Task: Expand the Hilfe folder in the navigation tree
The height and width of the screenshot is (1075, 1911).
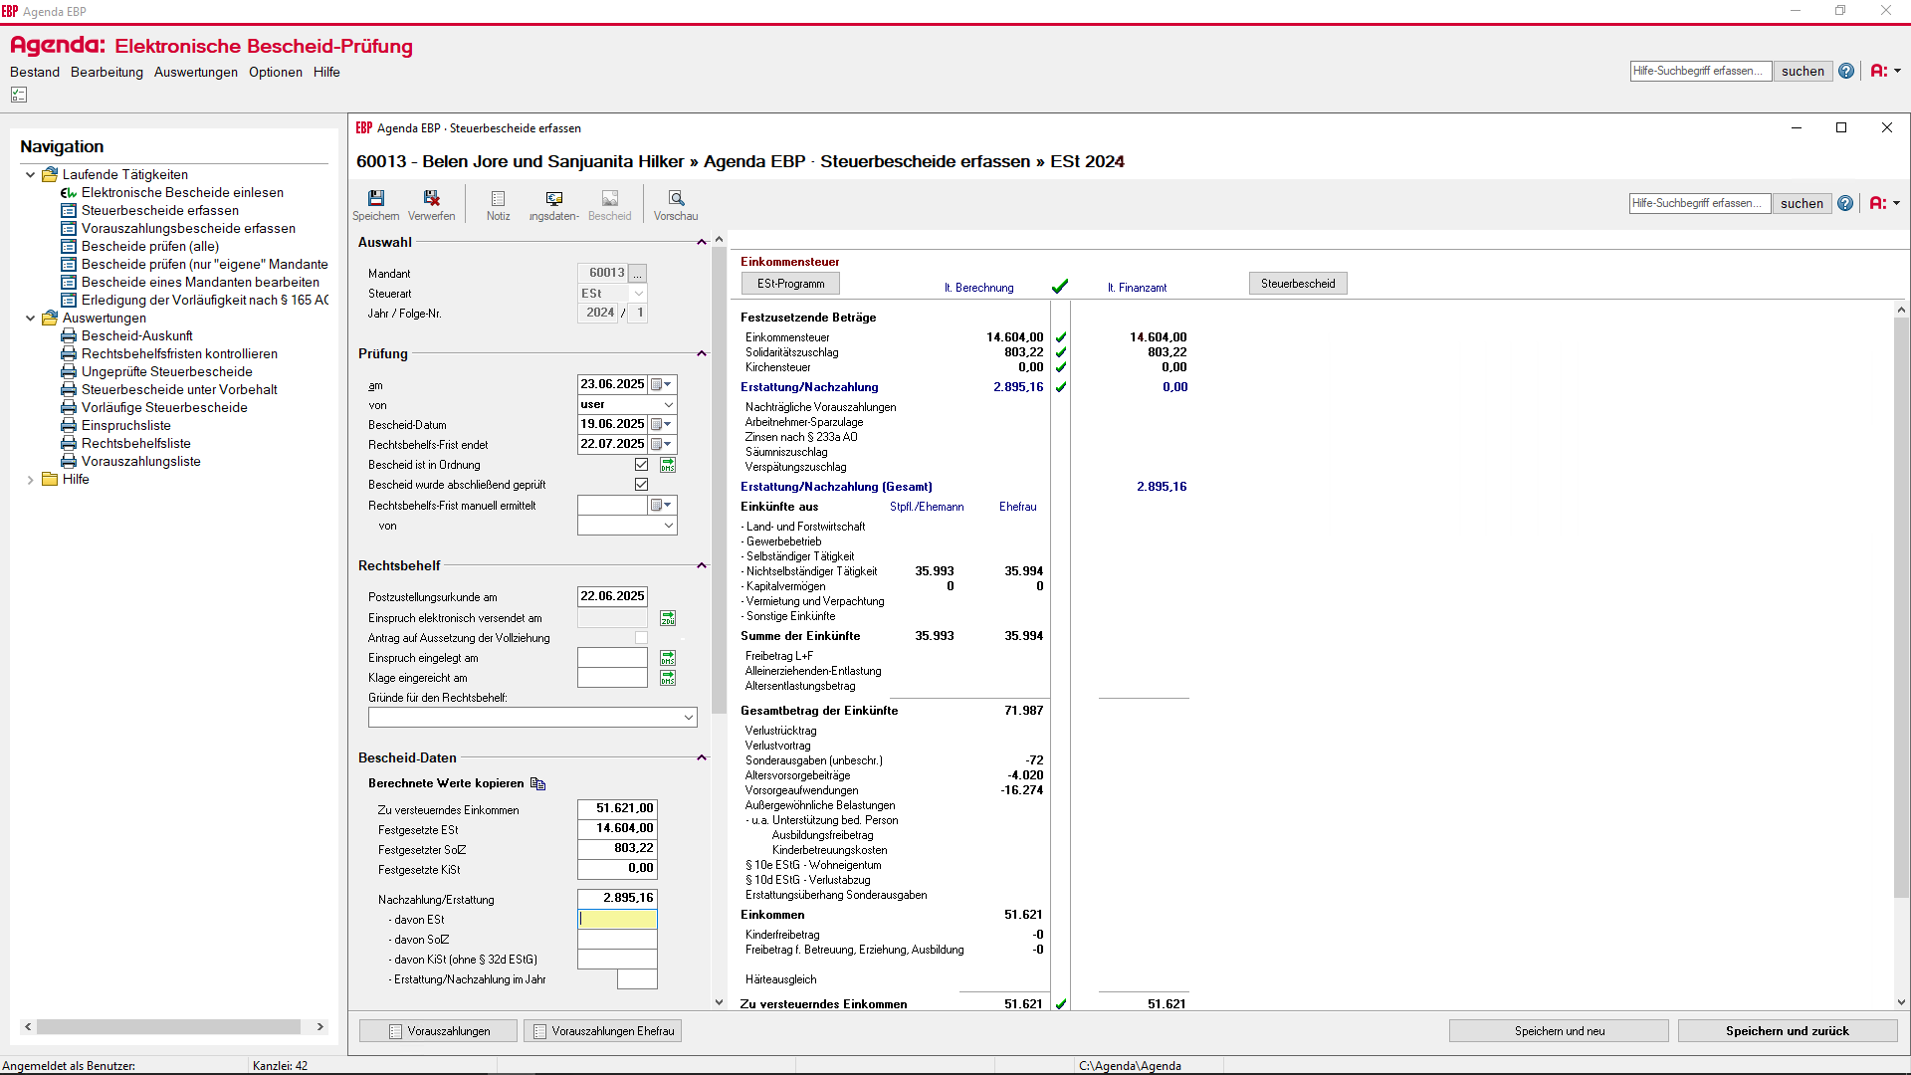Action: [x=32, y=479]
